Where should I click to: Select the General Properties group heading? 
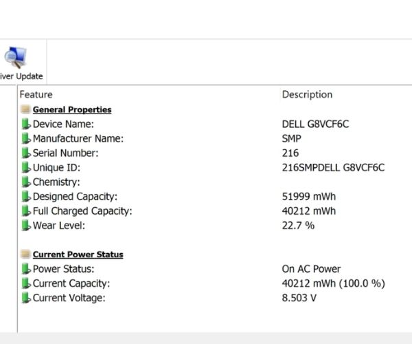point(72,109)
